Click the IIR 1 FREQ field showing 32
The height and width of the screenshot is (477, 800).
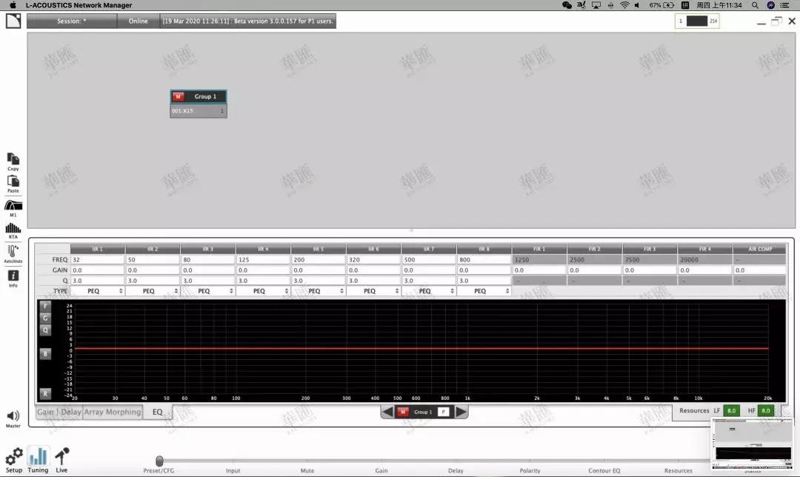(x=98, y=260)
